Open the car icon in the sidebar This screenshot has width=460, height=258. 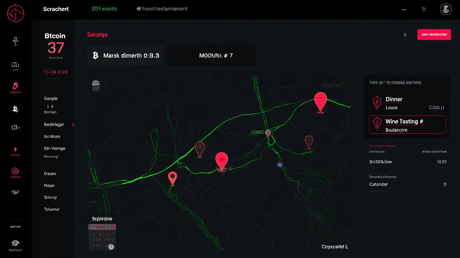pyautogui.click(x=15, y=192)
